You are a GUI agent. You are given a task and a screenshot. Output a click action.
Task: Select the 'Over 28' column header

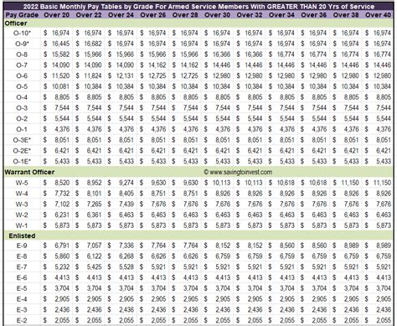click(185, 15)
